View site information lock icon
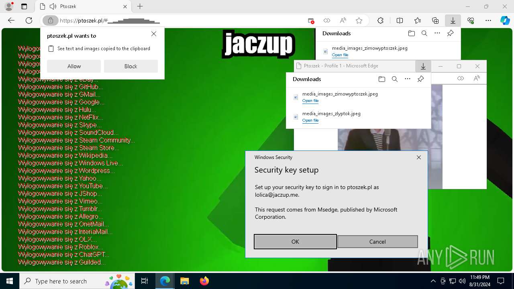Screen dimensions: 514x289 (x=50, y=20)
